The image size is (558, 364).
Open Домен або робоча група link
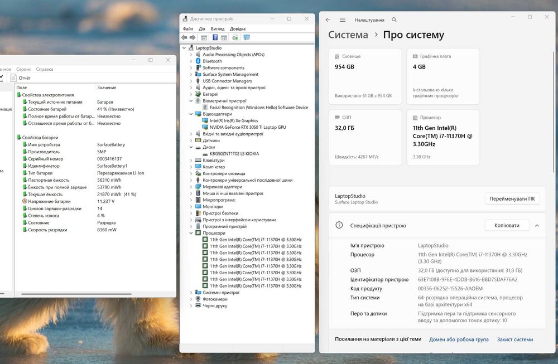(x=459, y=339)
